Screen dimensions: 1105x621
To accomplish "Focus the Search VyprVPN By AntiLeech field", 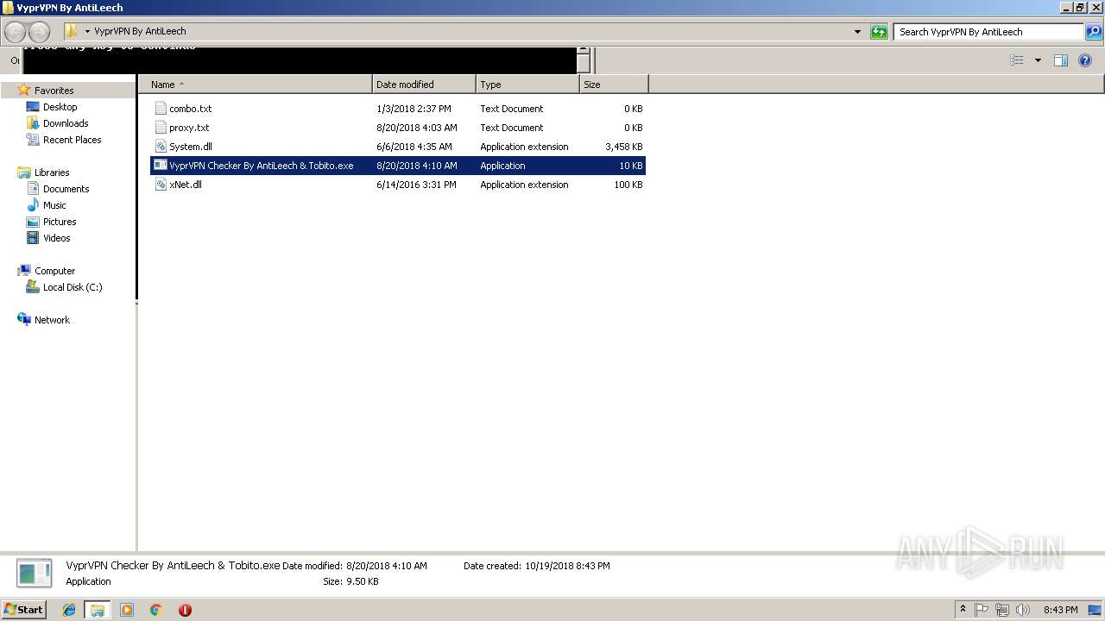I will click(x=989, y=32).
